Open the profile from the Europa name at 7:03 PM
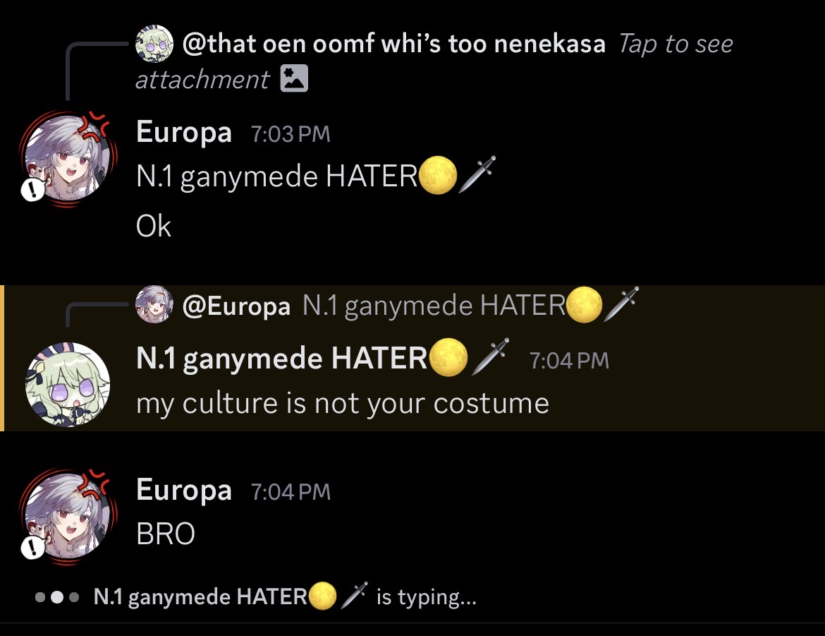This screenshot has height=636, width=825. [183, 132]
